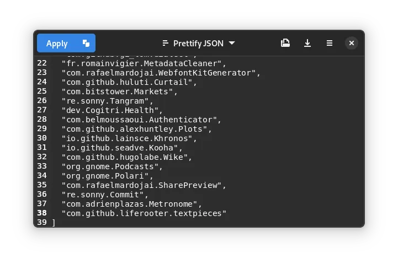The height and width of the screenshot is (264, 398).
Task: Click the "io.github.seadve.Kooha" line
Action: pyautogui.click(x=121, y=148)
